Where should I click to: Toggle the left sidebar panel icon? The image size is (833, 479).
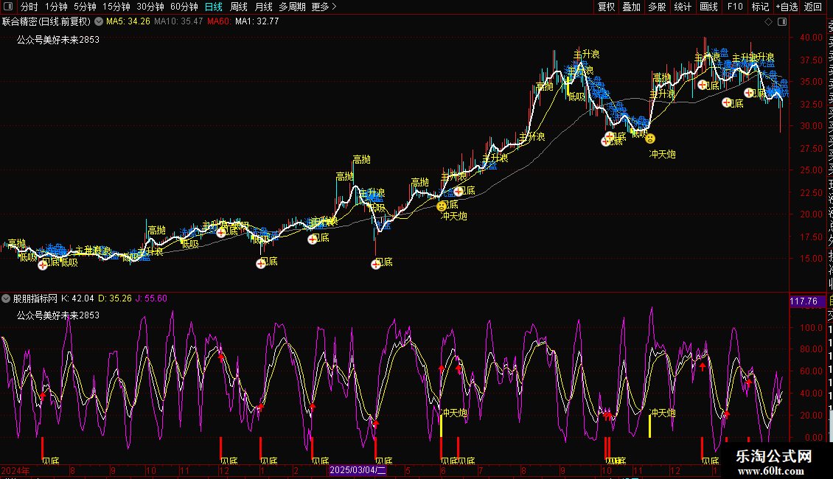point(8,7)
